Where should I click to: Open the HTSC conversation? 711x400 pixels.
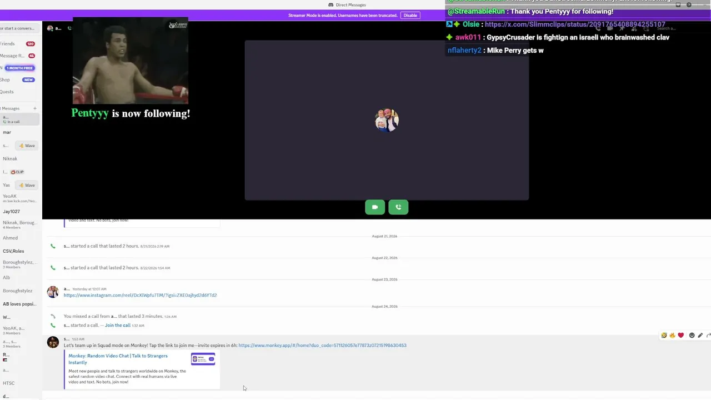(19, 383)
